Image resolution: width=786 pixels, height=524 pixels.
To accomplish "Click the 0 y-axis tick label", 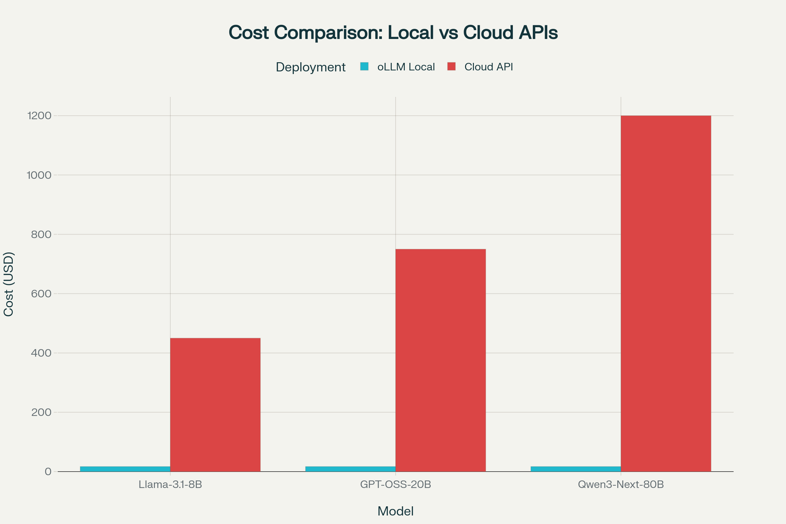I will 48,472.
